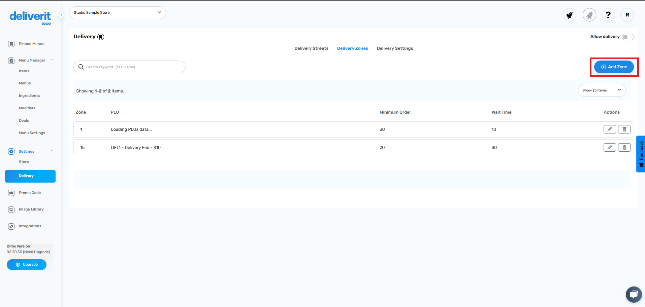Open the Studio Sample Store dropdown
The height and width of the screenshot is (307, 645).
point(118,13)
